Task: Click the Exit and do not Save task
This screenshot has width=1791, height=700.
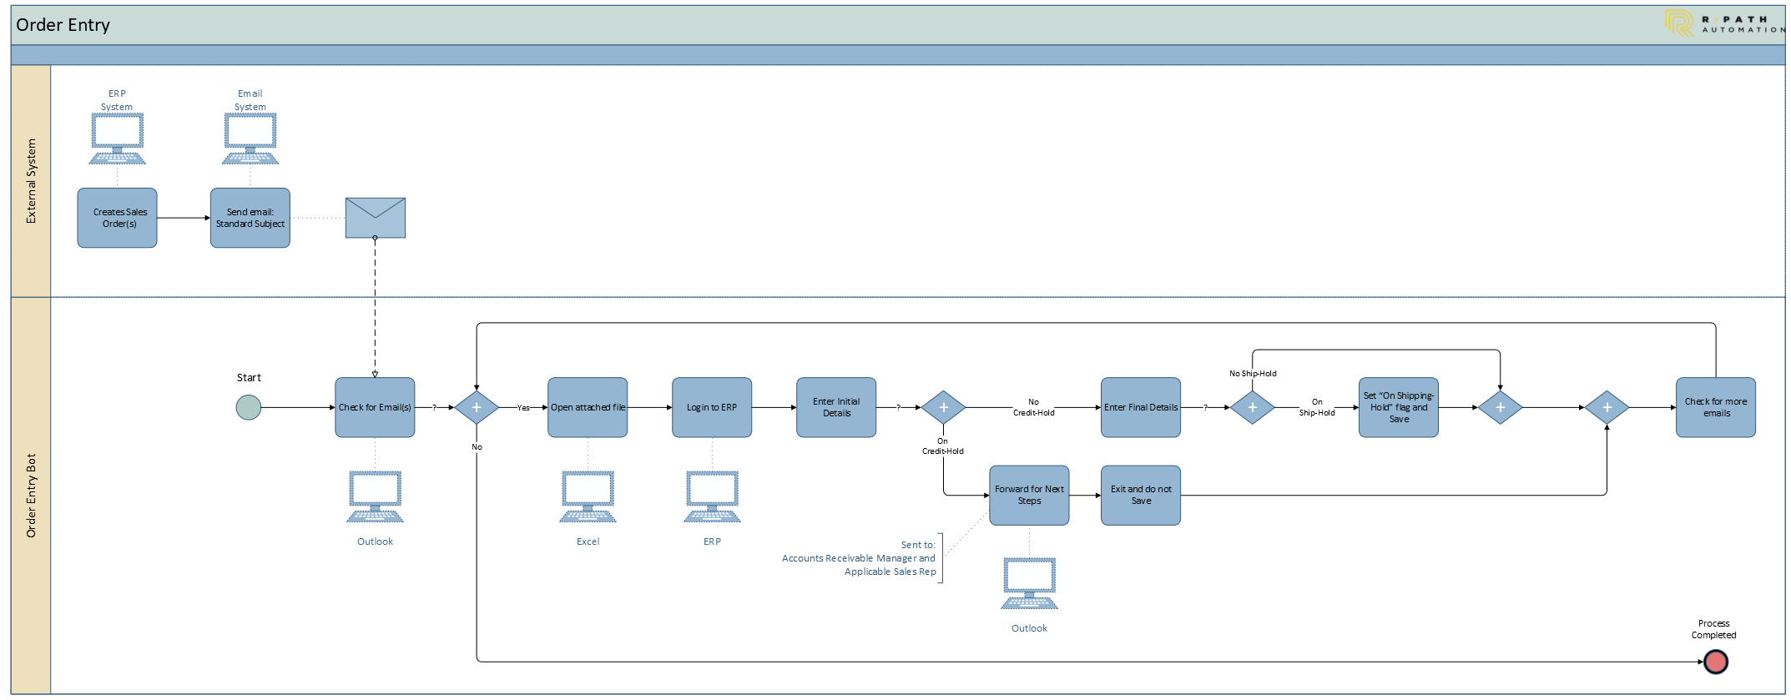Action: pyautogui.click(x=1140, y=496)
